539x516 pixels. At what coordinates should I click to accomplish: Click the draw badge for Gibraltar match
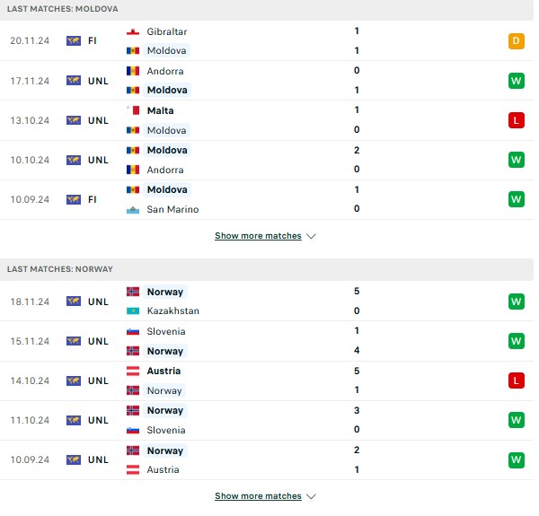click(x=516, y=41)
